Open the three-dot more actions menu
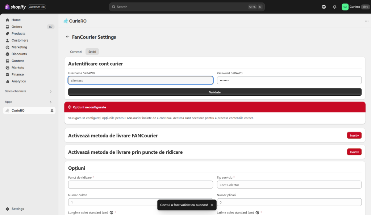The image size is (371, 215). click(x=367, y=21)
